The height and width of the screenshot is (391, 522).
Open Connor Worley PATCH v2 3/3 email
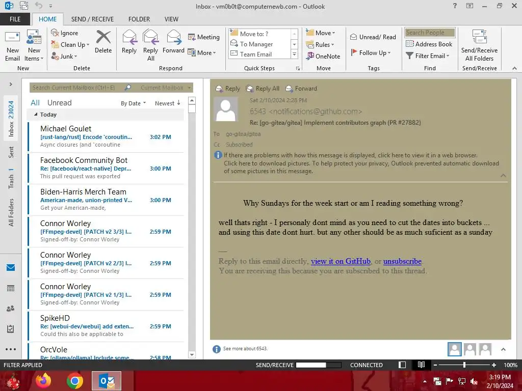106,232
